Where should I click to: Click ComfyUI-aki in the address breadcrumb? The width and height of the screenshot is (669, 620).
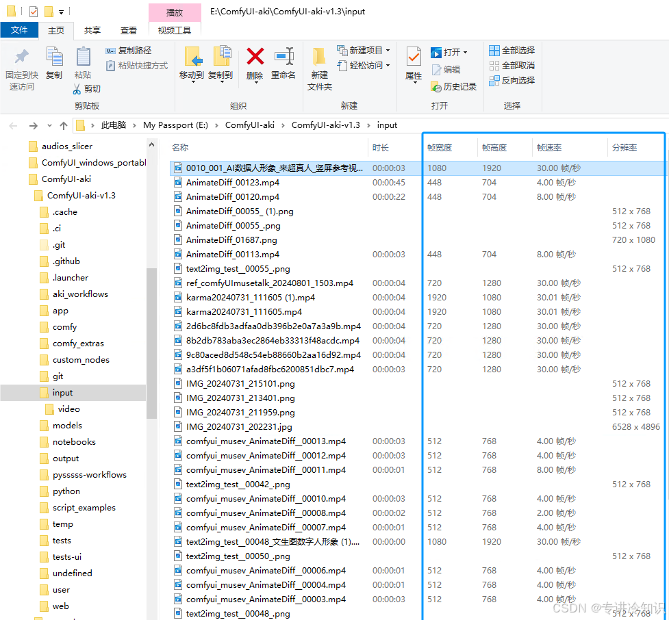click(x=250, y=125)
